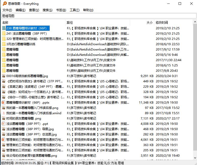Screen dimensions: 197x165
Task: Click folder icon of 思维导图 modified 2017/9/12 17:59
Action: pyautogui.click(x=4, y=49)
